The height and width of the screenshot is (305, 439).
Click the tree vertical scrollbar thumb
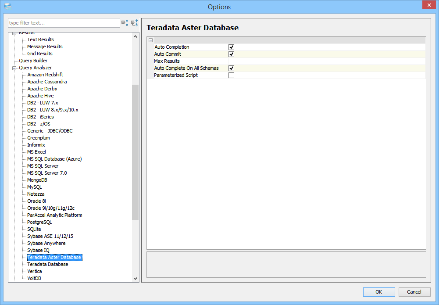coord(135,152)
